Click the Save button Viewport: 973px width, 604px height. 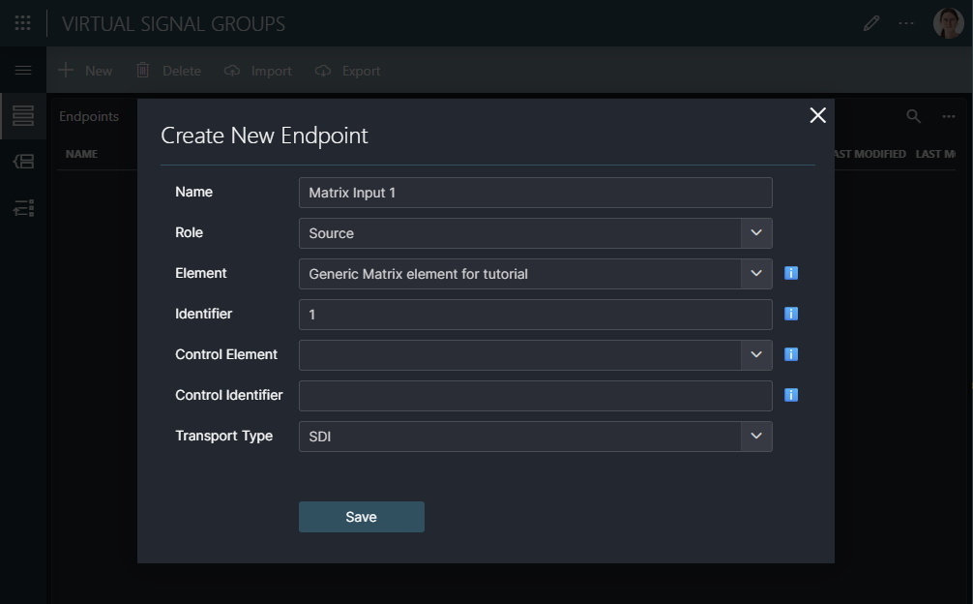click(x=361, y=516)
